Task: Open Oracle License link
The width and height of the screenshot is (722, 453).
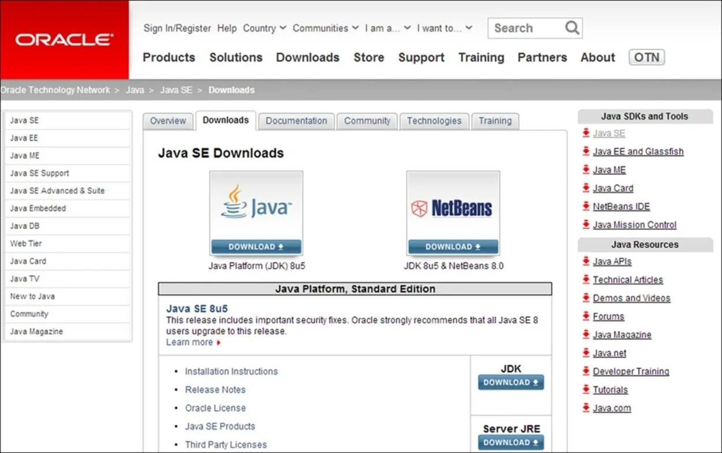Action: click(x=215, y=408)
